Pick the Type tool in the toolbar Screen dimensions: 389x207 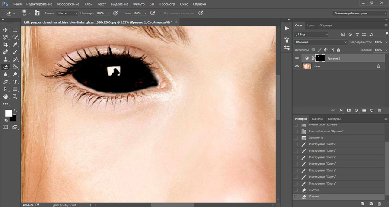(15, 82)
